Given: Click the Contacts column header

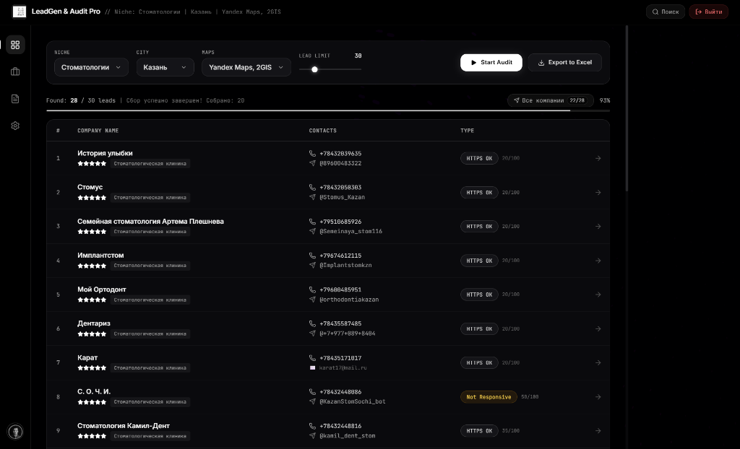Looking at the screenshot, I should [323, 131].
